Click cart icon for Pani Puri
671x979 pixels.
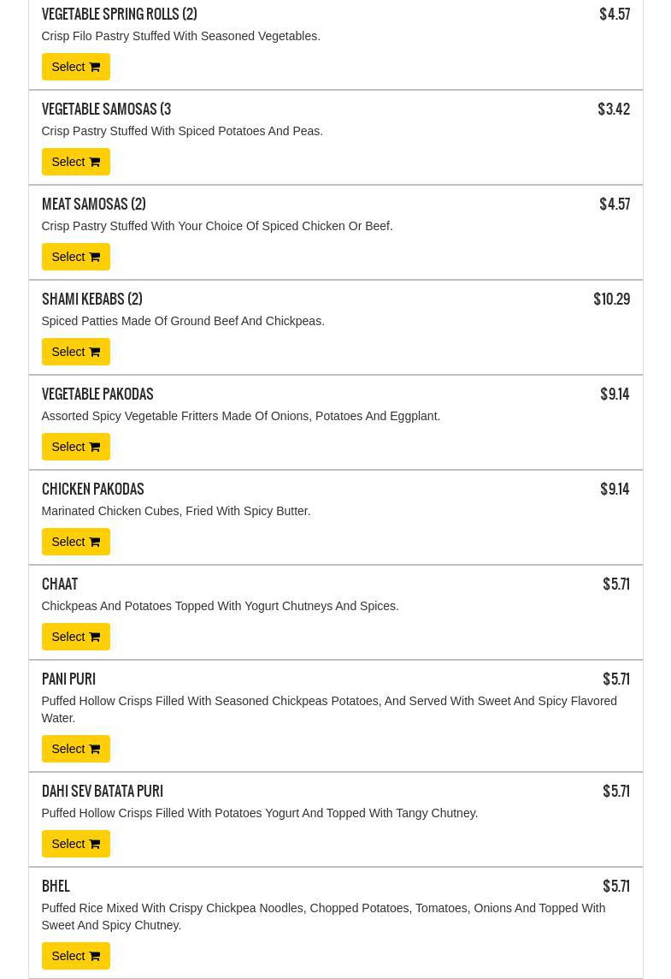click(95, 749)
